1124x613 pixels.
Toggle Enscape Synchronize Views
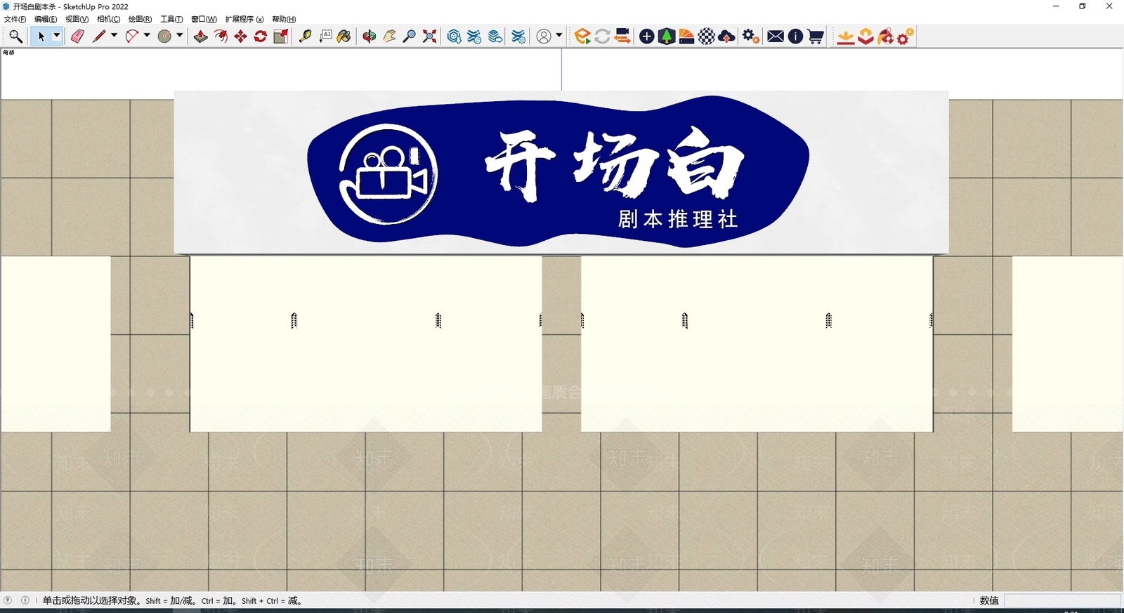pos(622,37)
